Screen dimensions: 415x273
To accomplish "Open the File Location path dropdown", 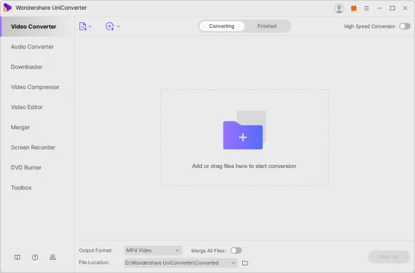I will click(x=181, y=263).
